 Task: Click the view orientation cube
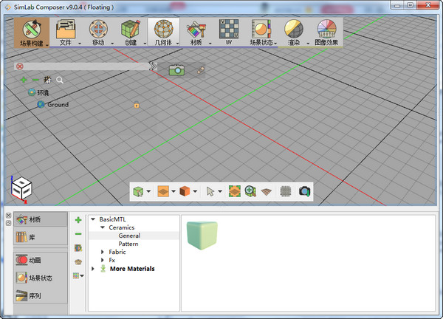tap(21, 190)
